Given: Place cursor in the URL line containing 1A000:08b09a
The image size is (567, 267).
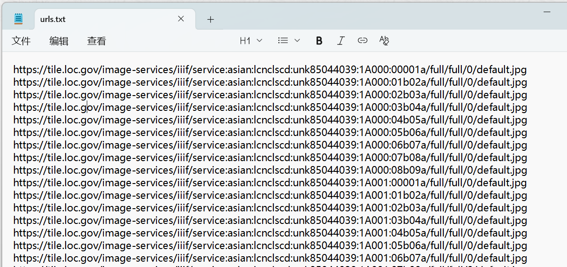Looking at the screenshot, I should coord(270,171).
